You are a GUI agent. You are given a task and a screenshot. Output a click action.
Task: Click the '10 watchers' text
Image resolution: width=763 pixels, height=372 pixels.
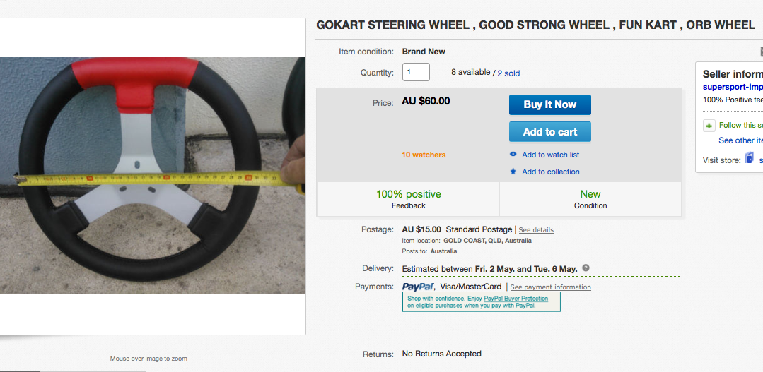tap(424, 155)
